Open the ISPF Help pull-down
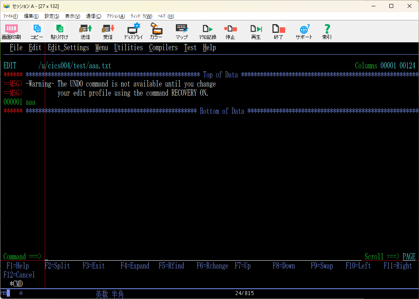419x299 pixels. pos(209,48)
